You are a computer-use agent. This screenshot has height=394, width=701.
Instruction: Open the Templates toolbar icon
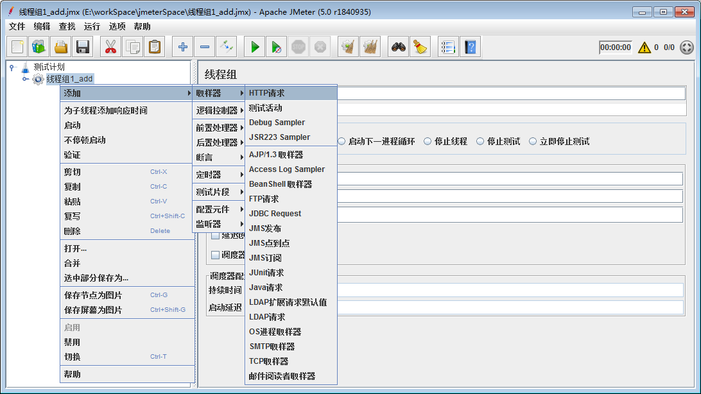pos(39,47)
